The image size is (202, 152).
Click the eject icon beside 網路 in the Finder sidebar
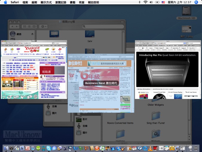32,34
